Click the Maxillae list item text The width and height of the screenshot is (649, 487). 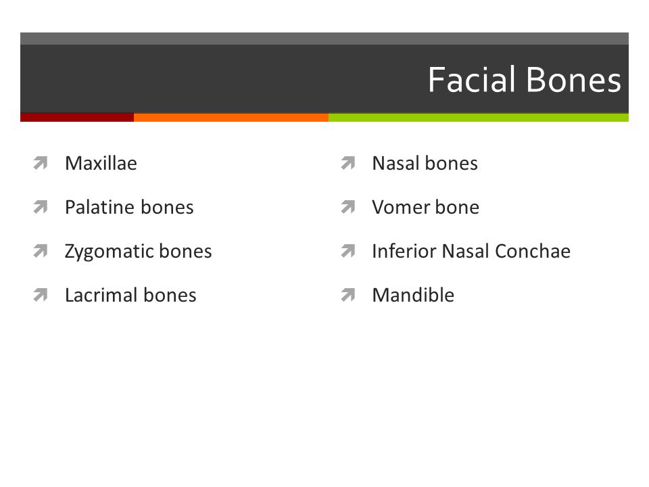pyautogui.click(x=101, y=163)
